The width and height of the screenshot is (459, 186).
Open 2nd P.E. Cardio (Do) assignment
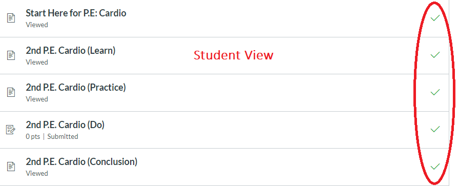point(65,125)
